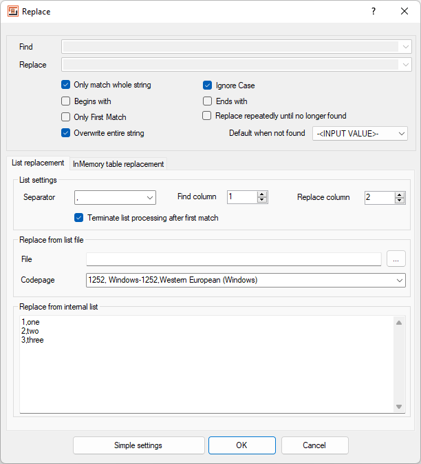Select the List replacement tab
Screen dimensions: 421x464
pos(38,163)
